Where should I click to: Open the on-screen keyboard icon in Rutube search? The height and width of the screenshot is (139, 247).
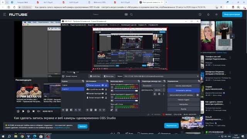(126, 14)
